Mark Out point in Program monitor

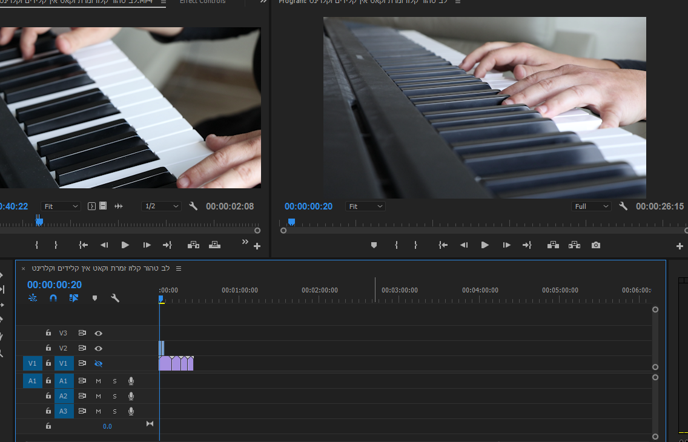tap(415, 245)
